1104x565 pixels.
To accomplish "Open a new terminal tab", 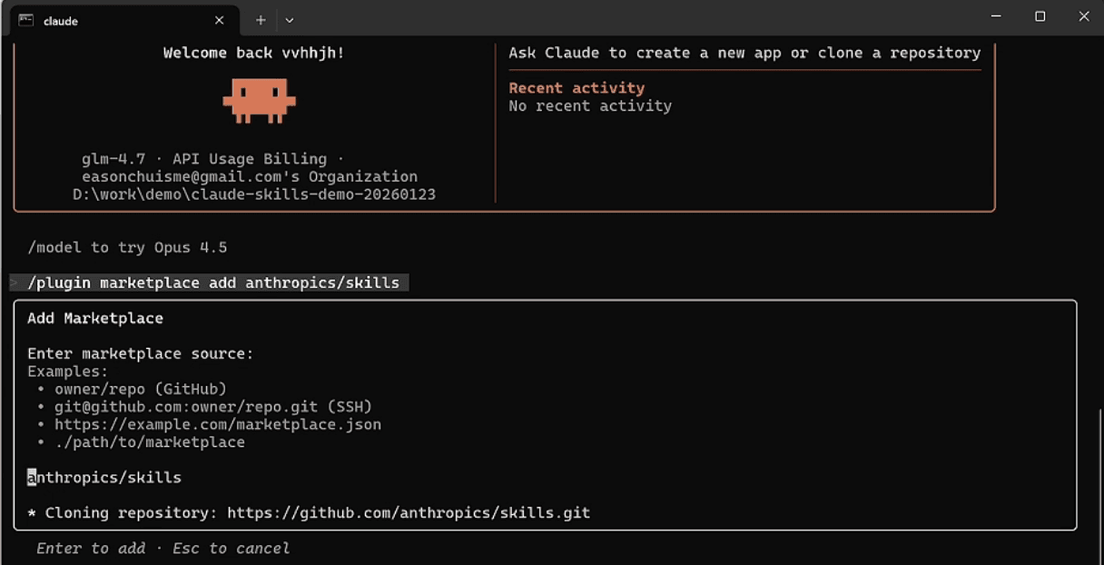I will point(261,20).
